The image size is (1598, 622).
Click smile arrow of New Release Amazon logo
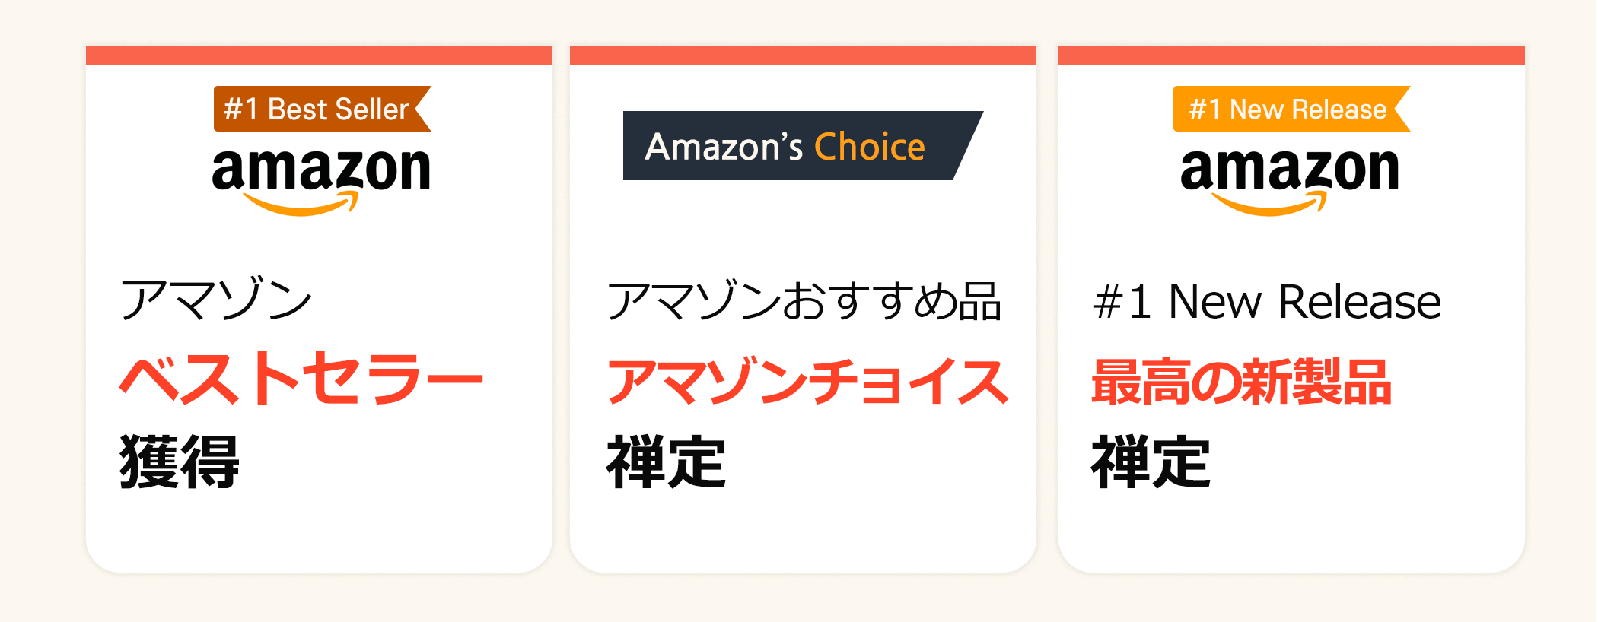click(x=1269, y=205)
